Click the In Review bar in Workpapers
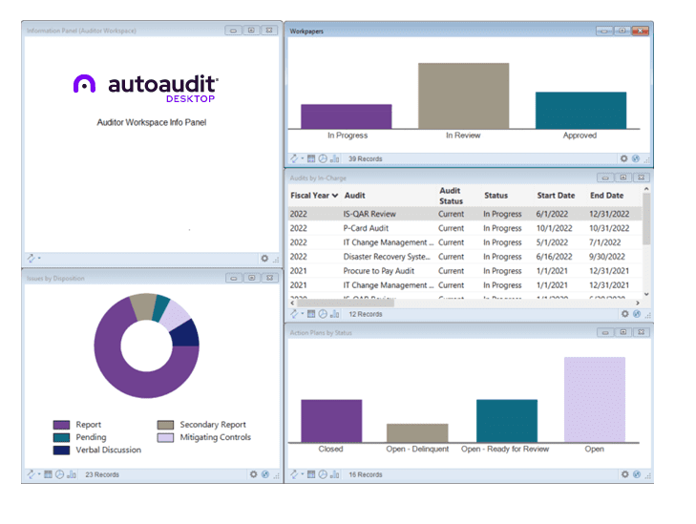This screenshot has height=524, width=696. tap(463, 95)
